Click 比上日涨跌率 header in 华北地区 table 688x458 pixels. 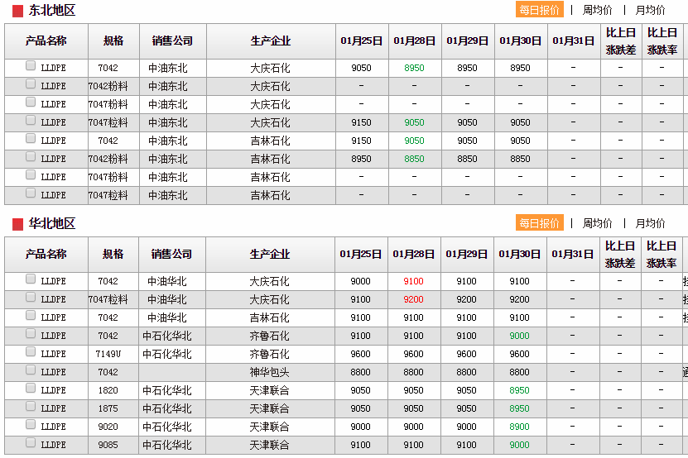coord(662,254)
